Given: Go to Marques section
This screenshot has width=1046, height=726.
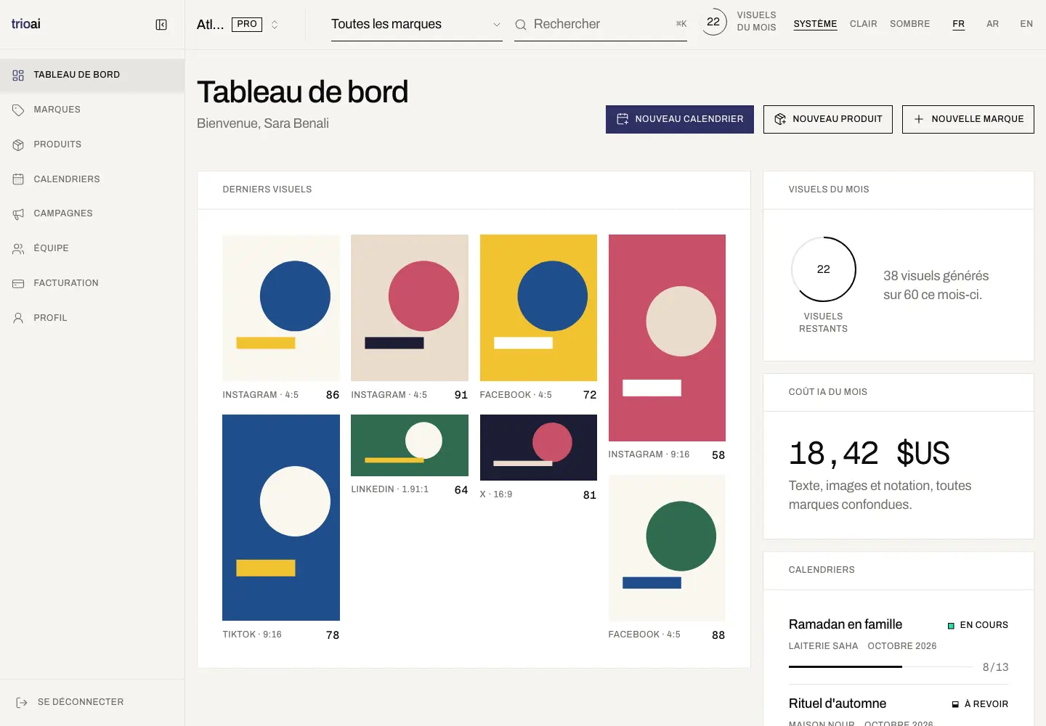Looking at the screenshot, I should pos(92,110).
